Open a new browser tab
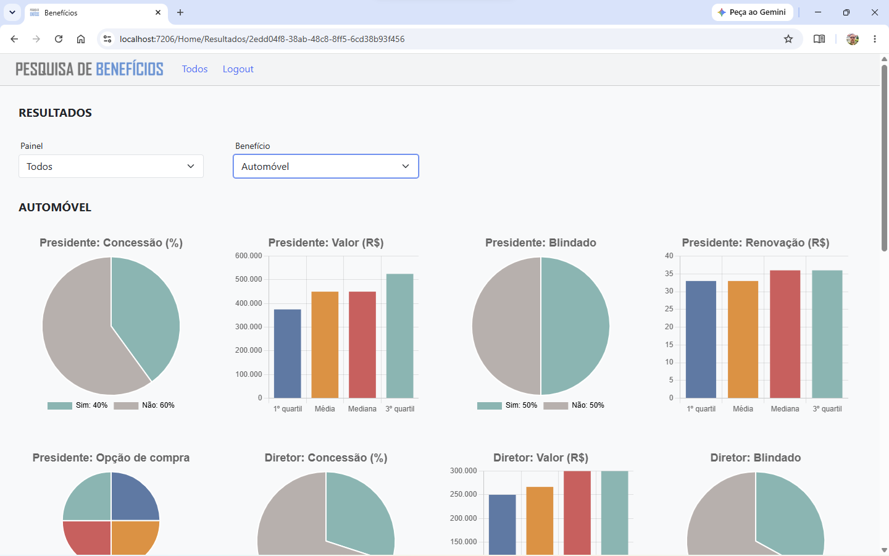This screenshot has height=556, width=889. 180,12
